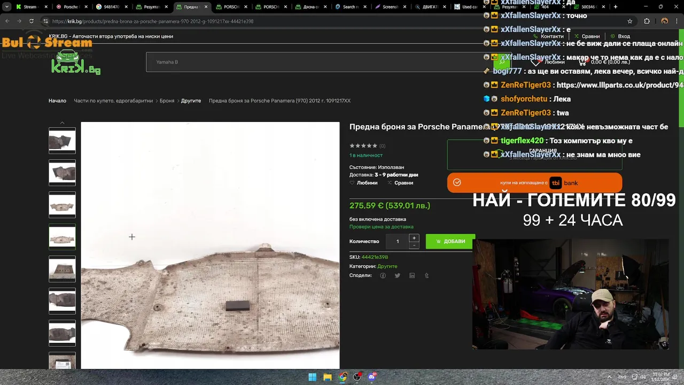Select the fifth product thumbnail
Screen dimensions: 684x385
pyautogui.click(x=62, y=269)
